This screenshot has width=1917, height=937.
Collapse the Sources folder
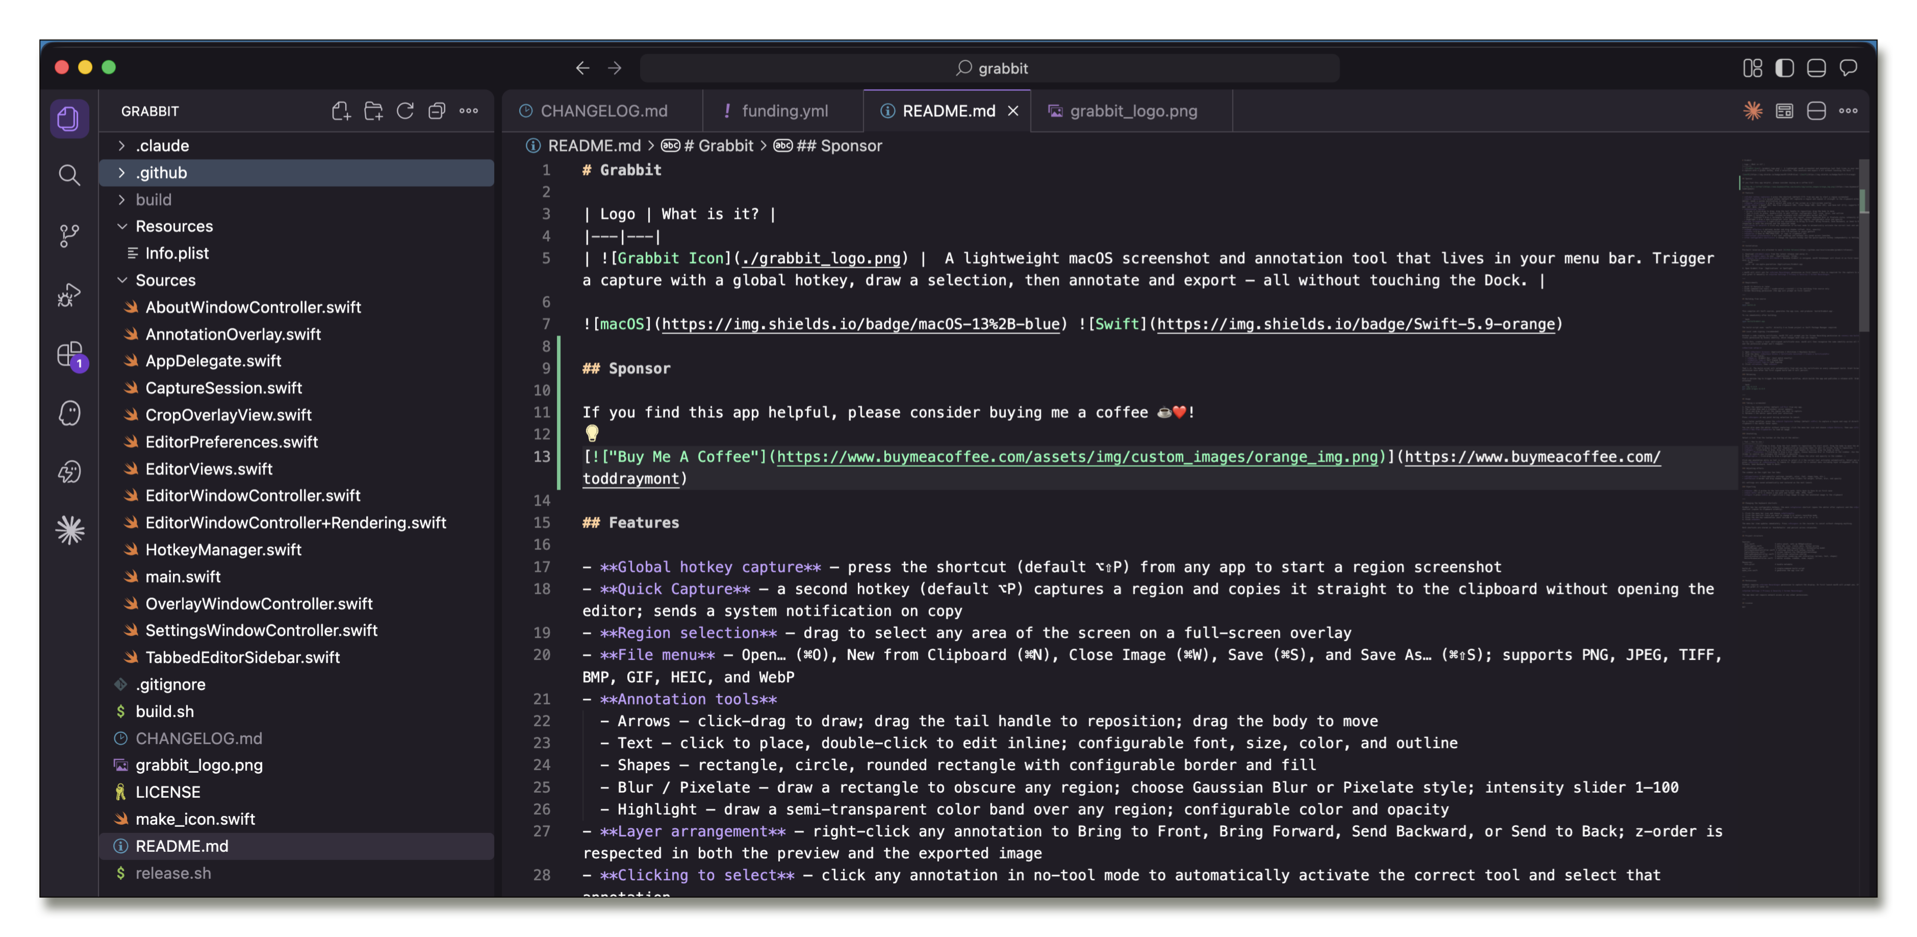tap(296, 281)
